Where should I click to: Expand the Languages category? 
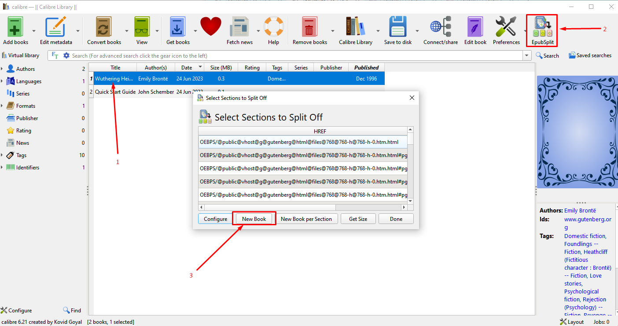2,81
